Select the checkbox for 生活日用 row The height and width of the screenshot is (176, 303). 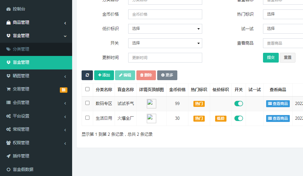[x=87, y=118]
